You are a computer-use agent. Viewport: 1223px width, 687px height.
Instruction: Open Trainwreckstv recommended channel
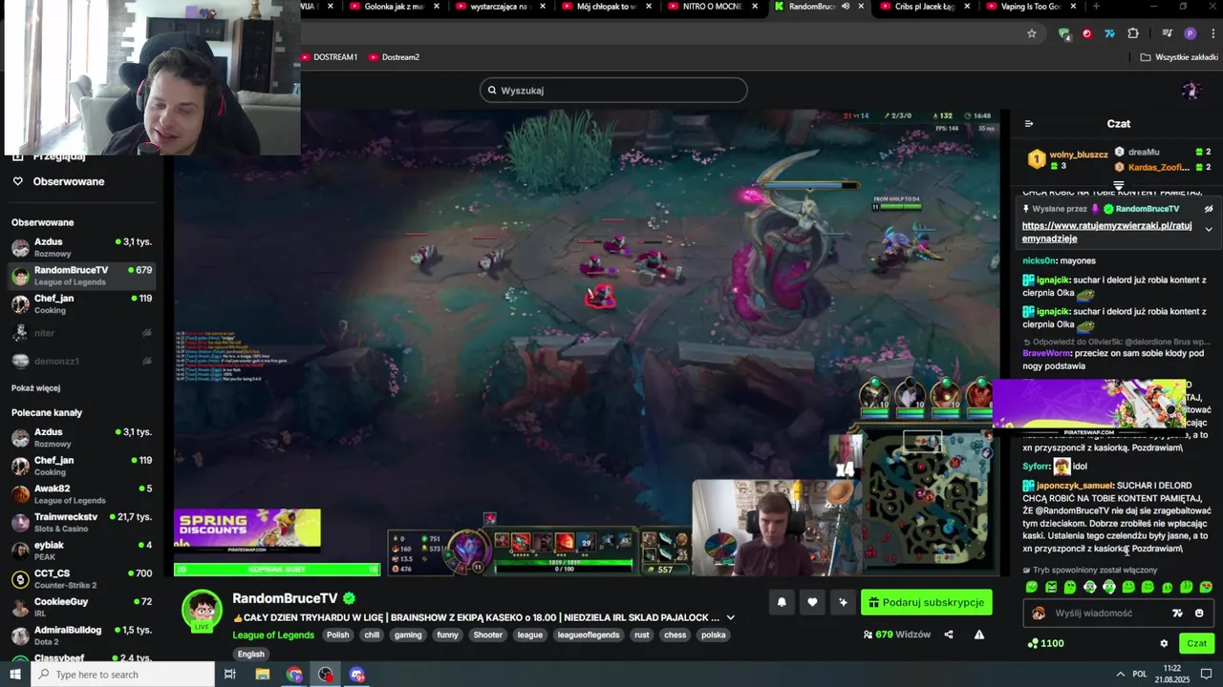point(81,523)
